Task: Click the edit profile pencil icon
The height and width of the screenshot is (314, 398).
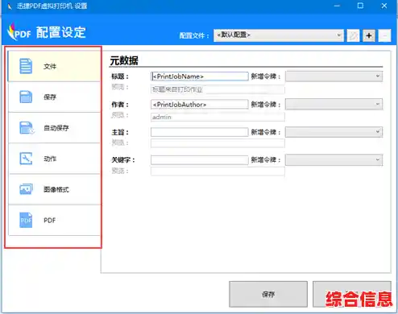Action: tap(353, 35)
